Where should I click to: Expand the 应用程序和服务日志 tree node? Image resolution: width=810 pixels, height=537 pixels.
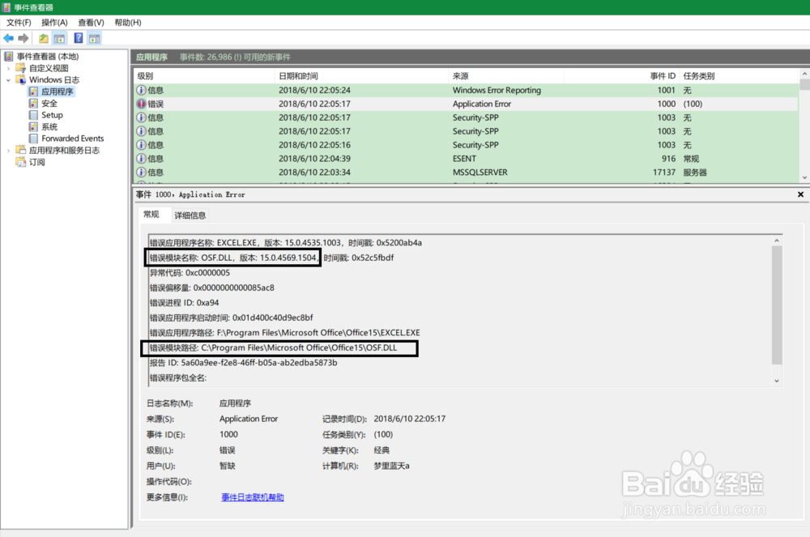[8, 151]
